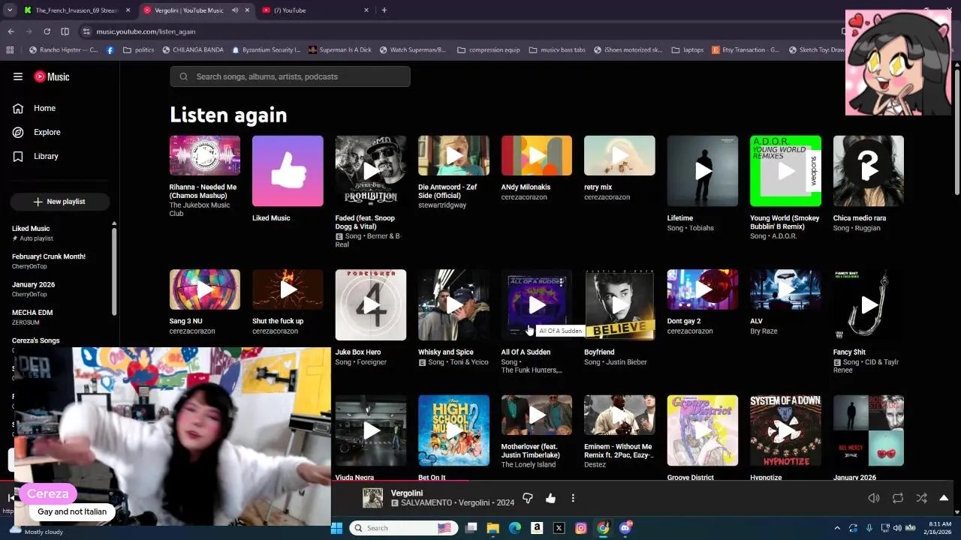
Task: Open the Liked Music thumbs-up tile
Action: 288,171
